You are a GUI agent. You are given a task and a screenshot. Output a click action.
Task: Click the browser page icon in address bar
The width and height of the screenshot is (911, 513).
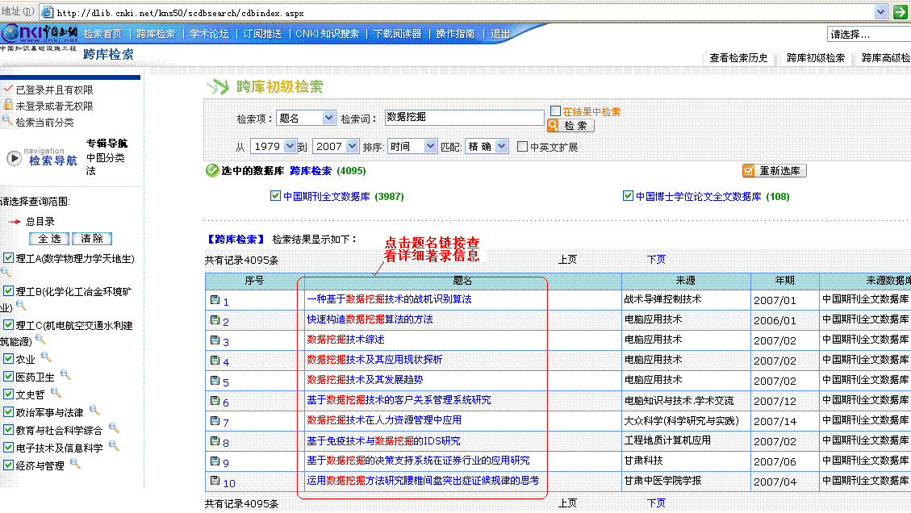48,12
